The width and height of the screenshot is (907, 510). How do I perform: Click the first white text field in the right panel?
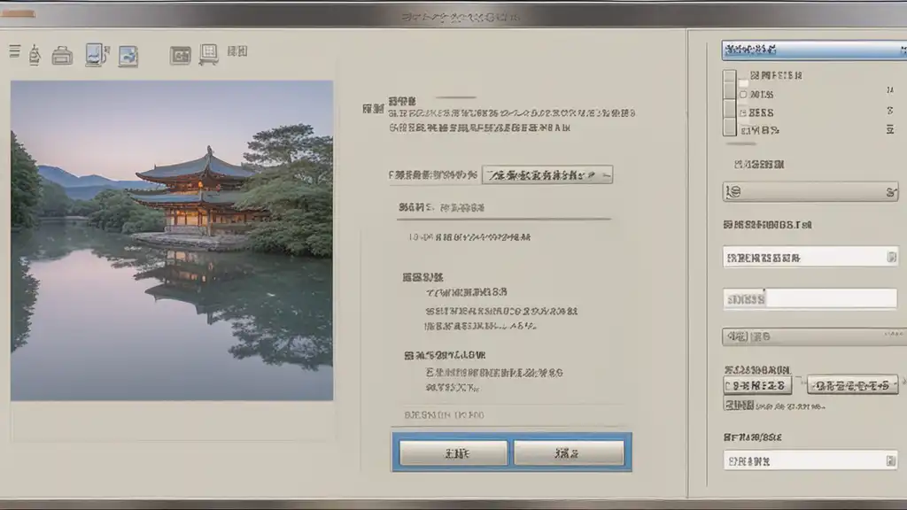click(810, 258)
